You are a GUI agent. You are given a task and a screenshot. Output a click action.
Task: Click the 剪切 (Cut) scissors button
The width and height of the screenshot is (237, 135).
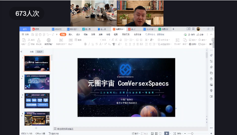[31, 40]
